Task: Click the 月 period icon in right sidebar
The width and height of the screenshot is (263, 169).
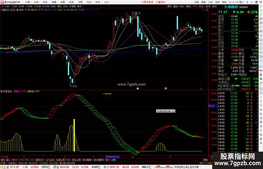Action: (261, 127)
